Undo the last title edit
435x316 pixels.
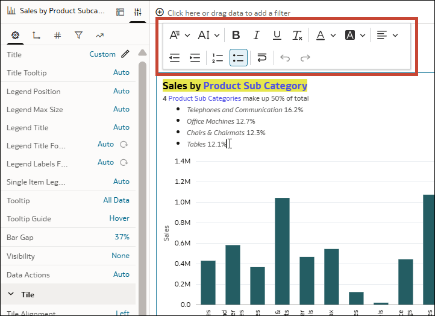click(x=285, y=58)
